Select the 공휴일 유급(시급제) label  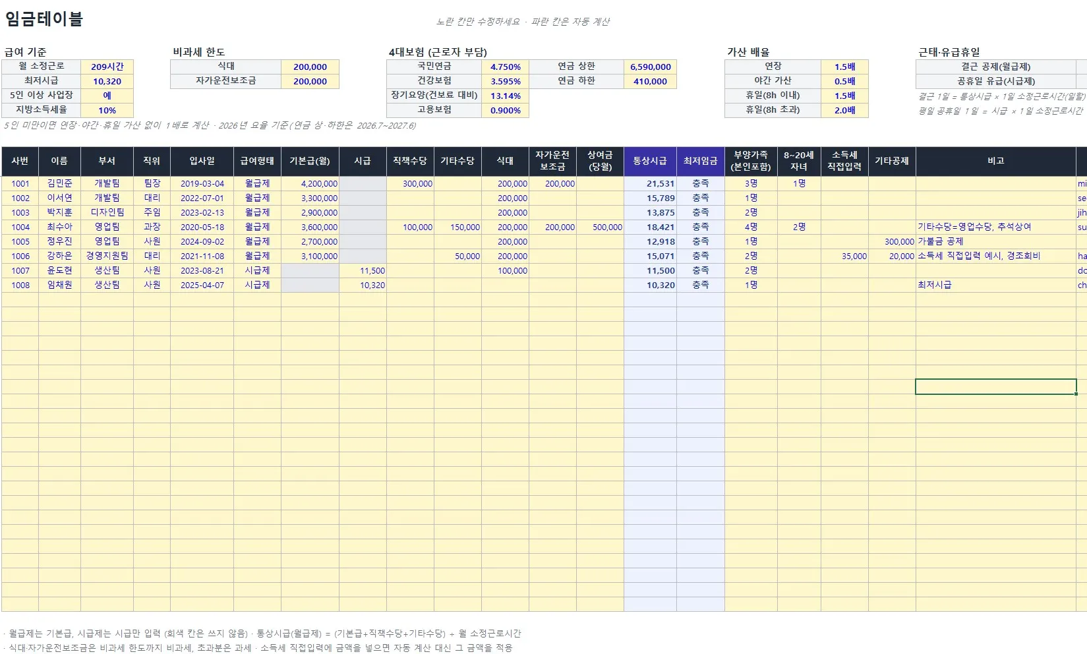click(x=995, y=81)
